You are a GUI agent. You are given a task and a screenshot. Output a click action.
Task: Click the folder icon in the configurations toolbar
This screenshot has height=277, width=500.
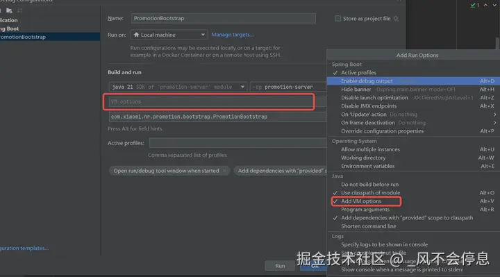(x=9, y=10)
